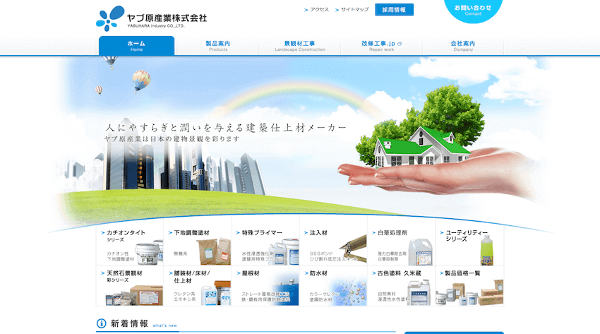Click the info icon beside 新着情報
This screenshot has height=334, width=600.
coord(102,323)
